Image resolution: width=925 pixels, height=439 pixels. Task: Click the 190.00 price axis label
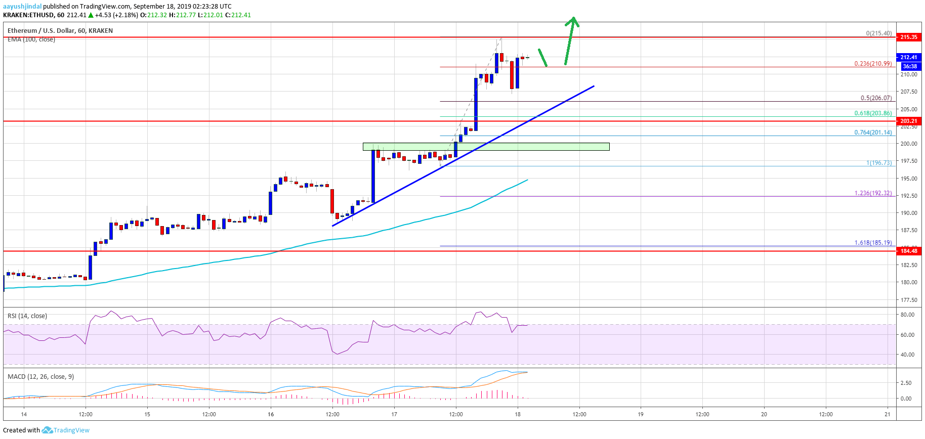pos(909,213)
